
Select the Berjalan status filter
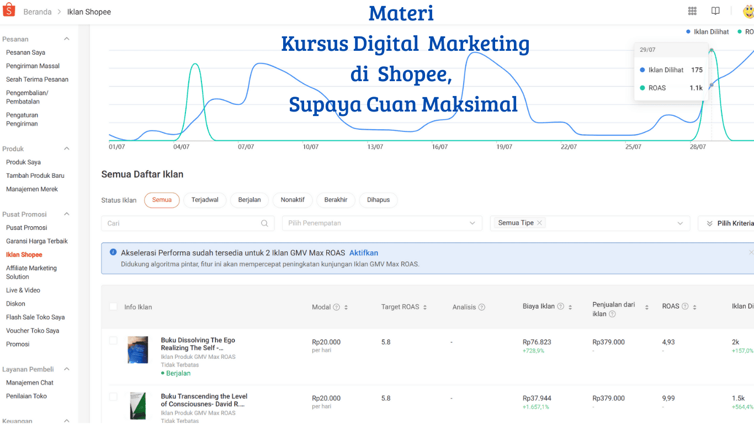[x=249, y=200]
